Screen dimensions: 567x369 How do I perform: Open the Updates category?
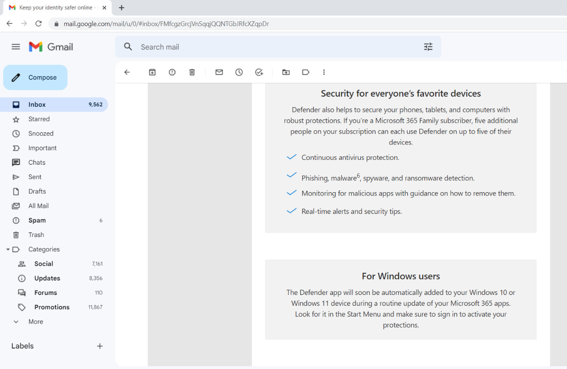pos(54,278)
